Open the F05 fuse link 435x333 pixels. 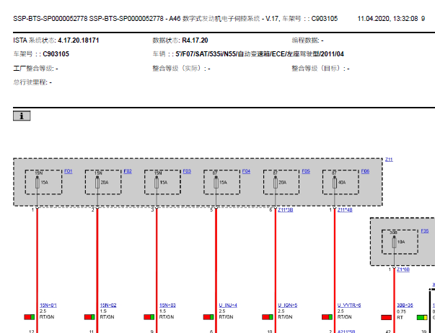[x=306, y=171]
